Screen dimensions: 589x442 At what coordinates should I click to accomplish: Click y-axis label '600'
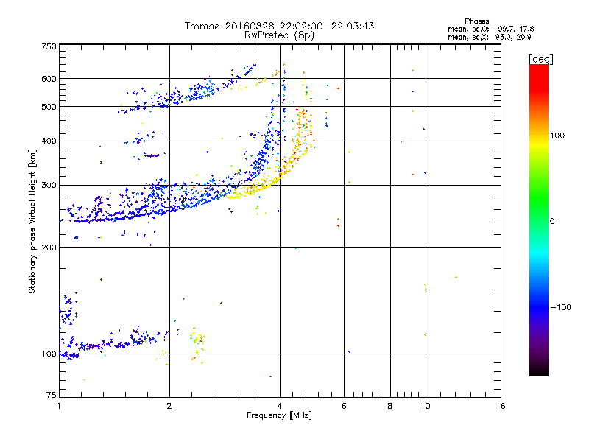tap(49, 79)
